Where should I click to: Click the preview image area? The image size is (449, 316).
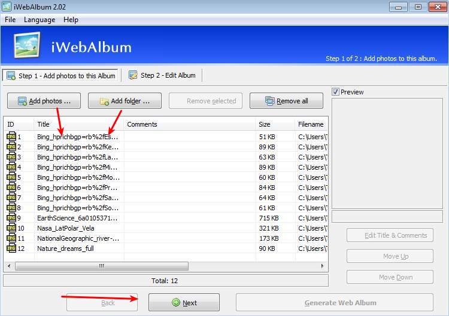pos(387,154)
